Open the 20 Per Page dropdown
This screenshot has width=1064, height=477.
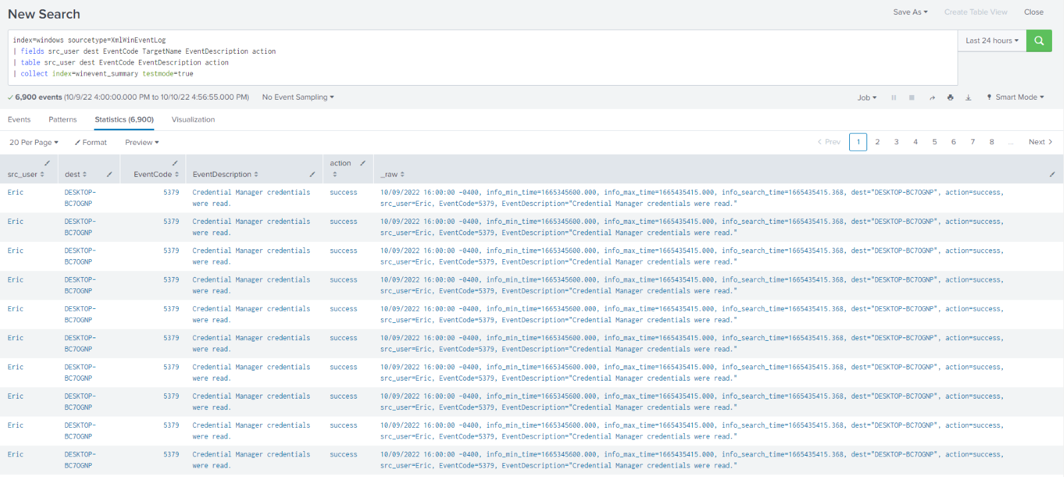[34, 142]
